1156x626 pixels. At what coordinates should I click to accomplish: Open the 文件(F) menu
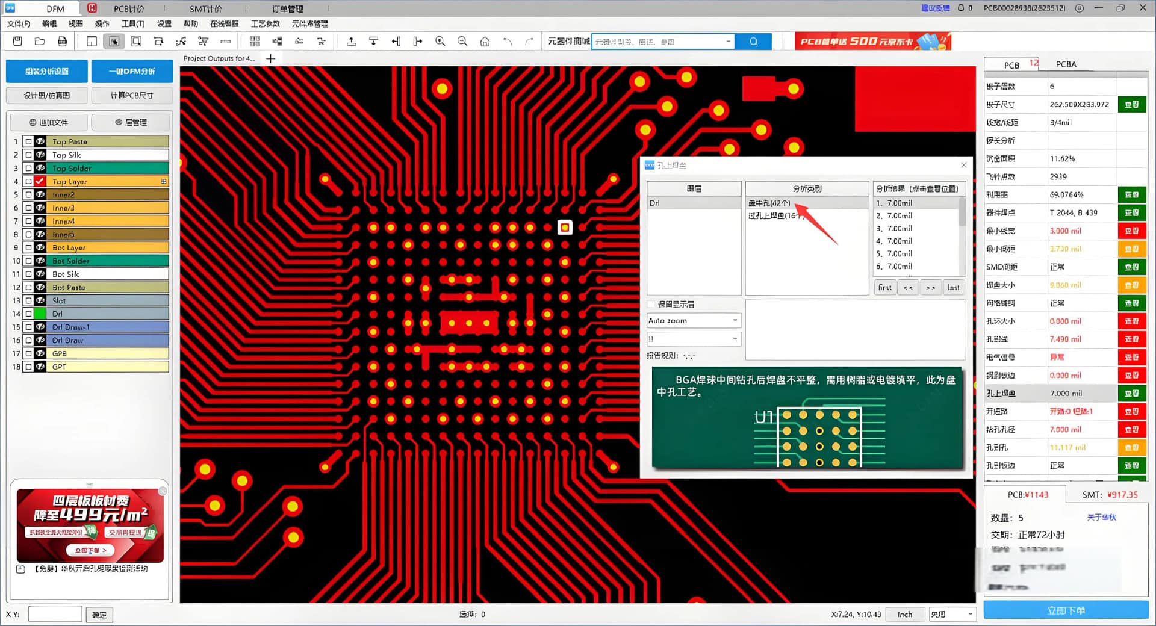pos(18,23)
